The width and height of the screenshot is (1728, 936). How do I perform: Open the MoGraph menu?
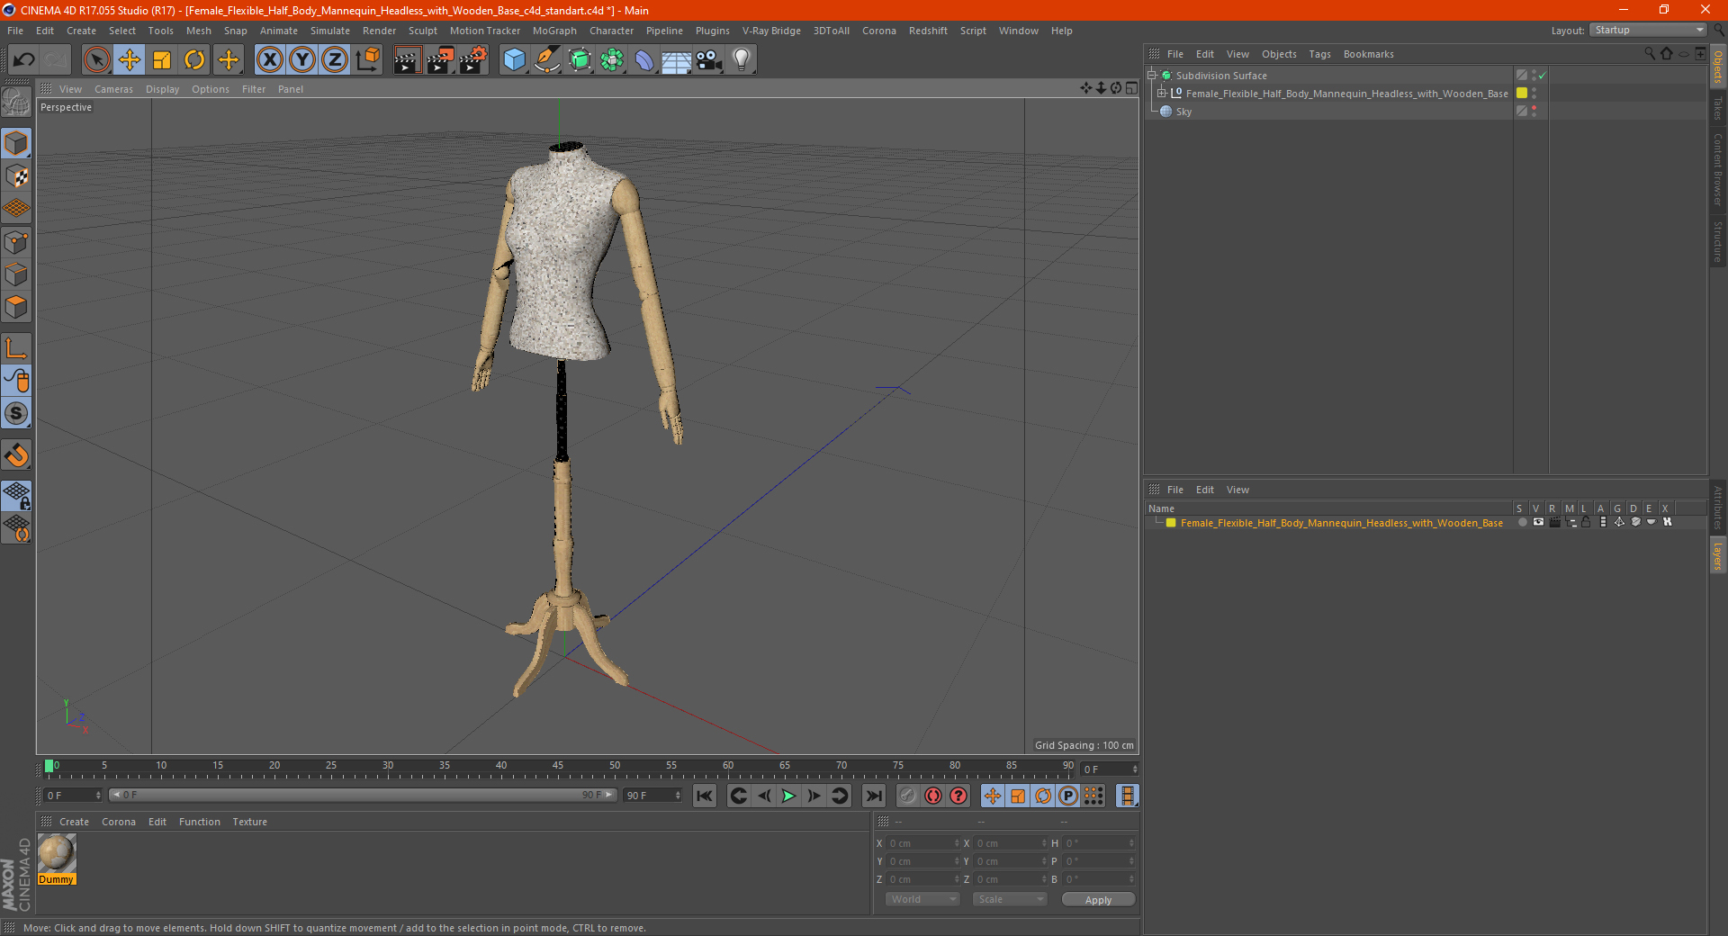point(554,31)
